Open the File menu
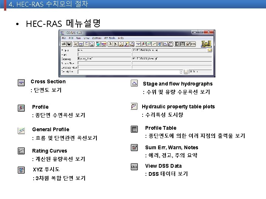 pos(64,38)
